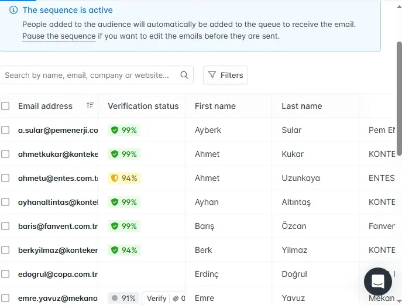Click the search magnifier icon
402x305 pixels.
[184, 75]
